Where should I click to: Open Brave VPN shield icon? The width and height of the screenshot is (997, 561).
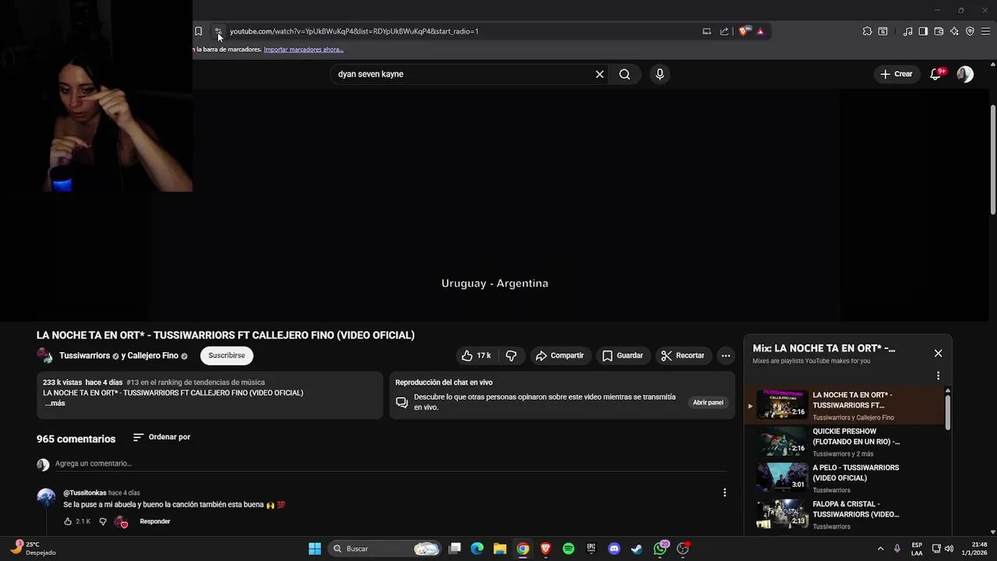pos(970,31)
